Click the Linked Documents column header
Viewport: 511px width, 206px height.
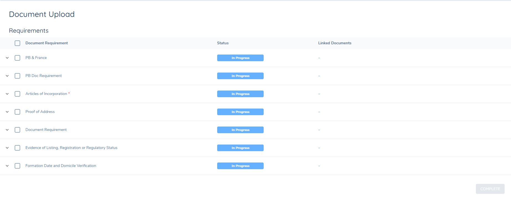(334, 43)
